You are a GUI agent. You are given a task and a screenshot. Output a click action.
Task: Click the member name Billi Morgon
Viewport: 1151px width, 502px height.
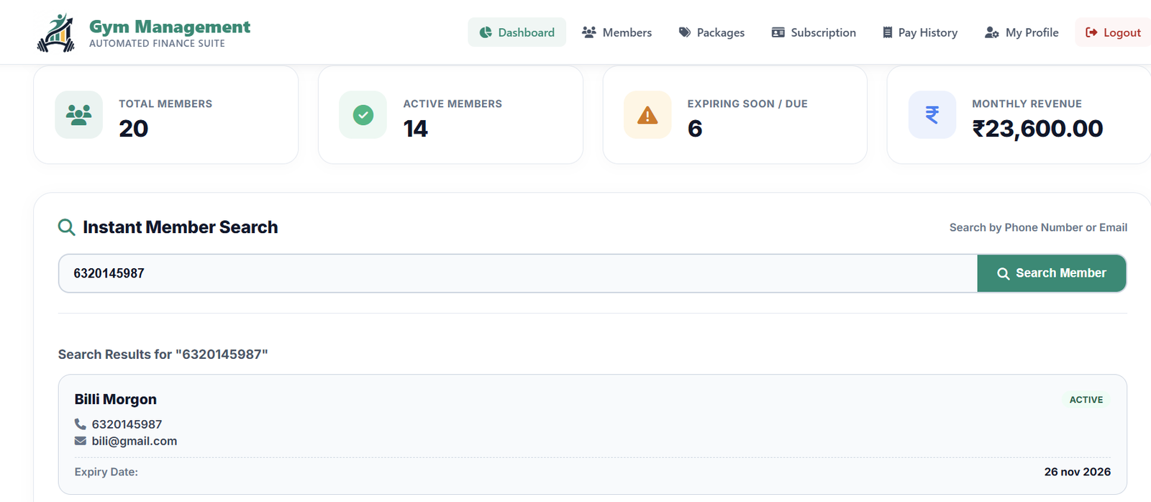point(116,399)
